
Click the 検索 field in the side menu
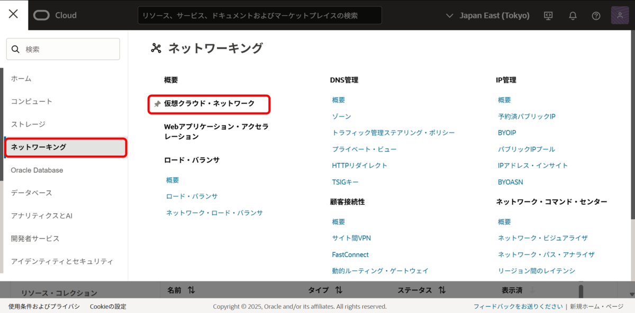coord(63,49)
